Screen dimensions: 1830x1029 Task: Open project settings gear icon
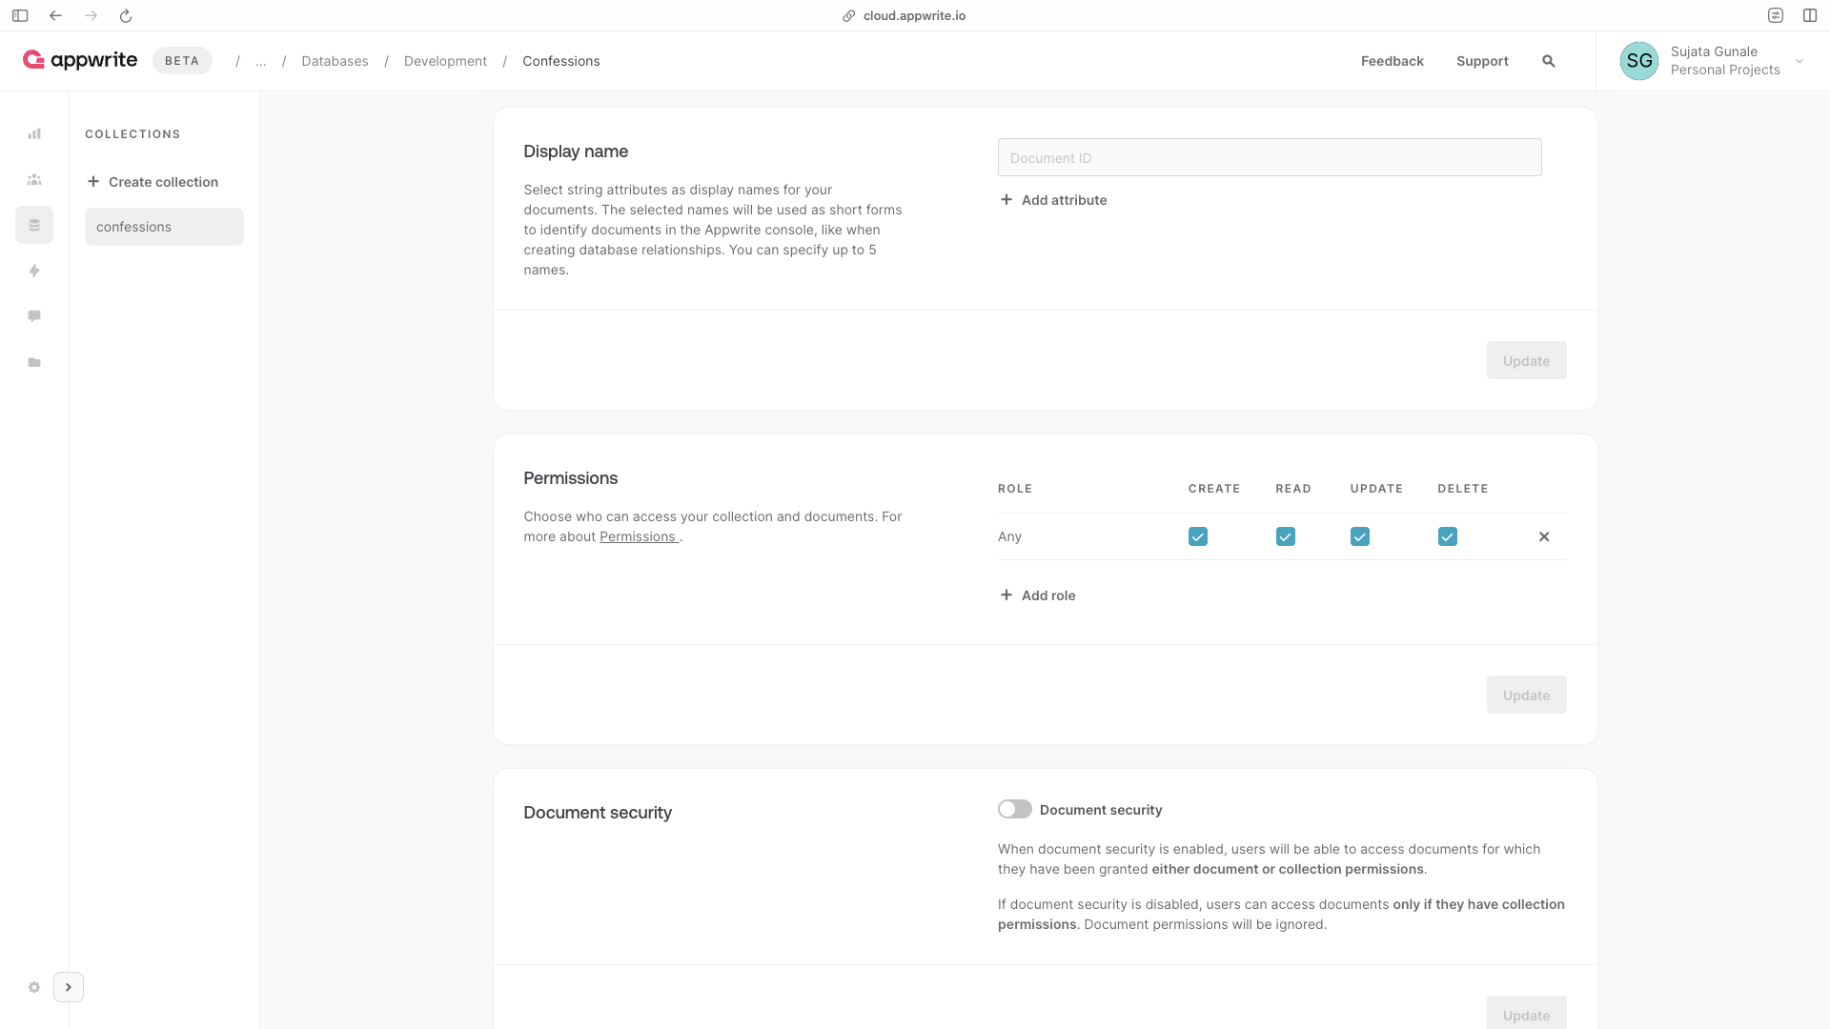pos(34,987)
